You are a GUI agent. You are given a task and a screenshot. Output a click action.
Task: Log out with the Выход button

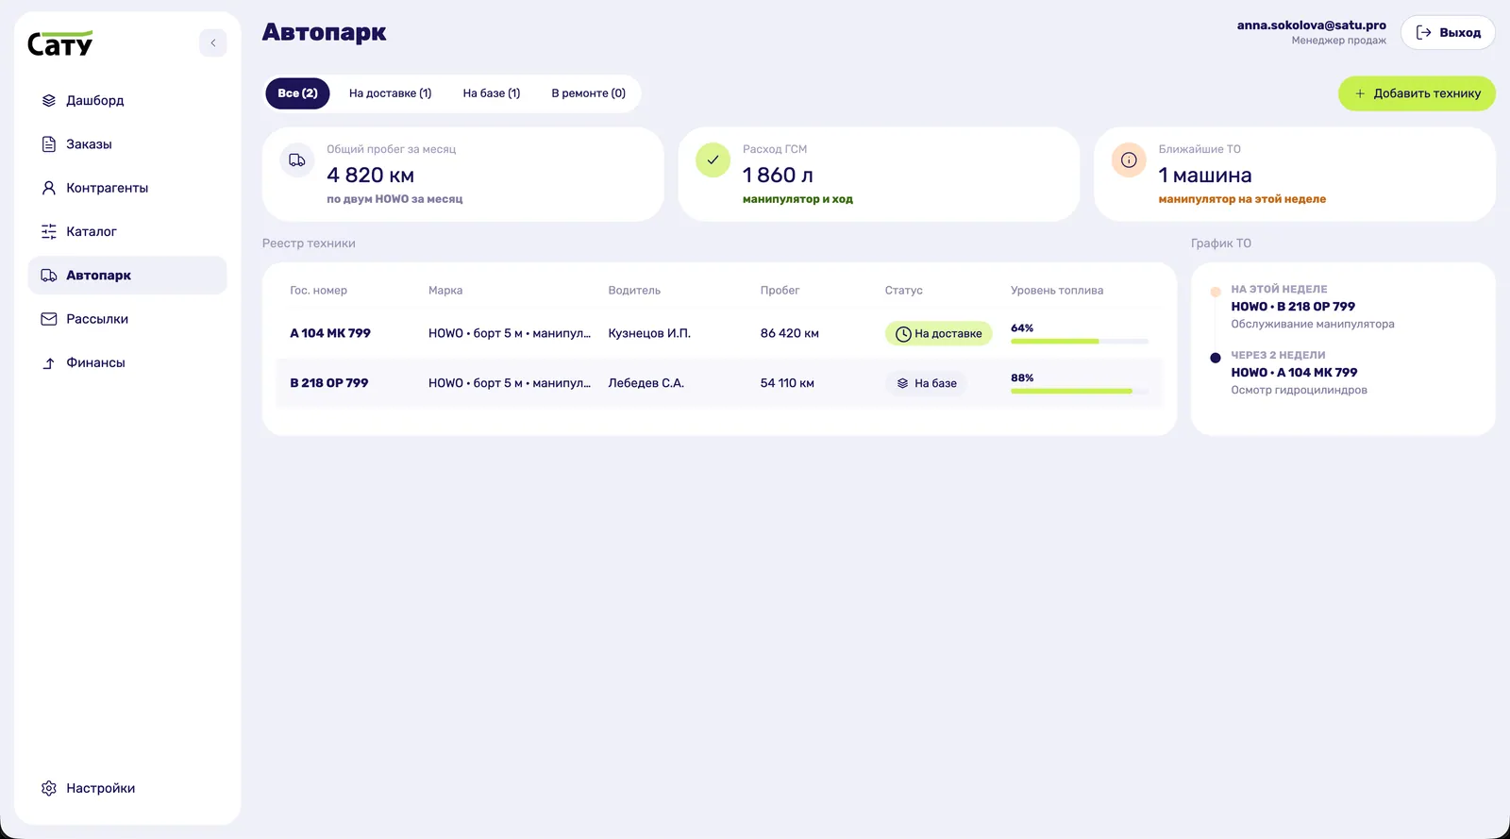[1448, 33]
